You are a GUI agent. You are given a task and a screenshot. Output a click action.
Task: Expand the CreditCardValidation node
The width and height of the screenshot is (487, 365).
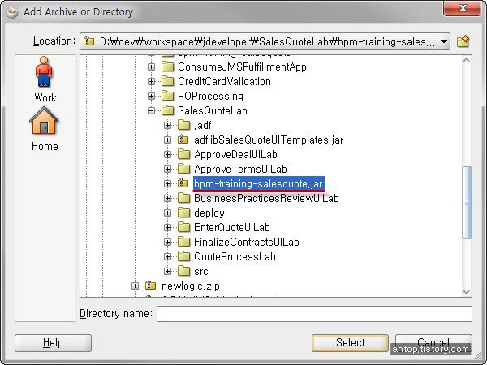[151, 81]
